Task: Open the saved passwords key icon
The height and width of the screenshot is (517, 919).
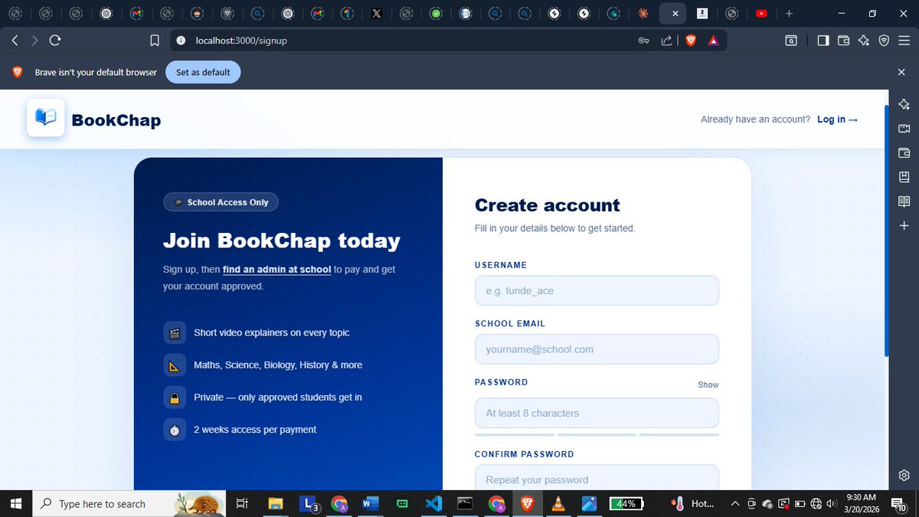Action: tap(644, 41)
